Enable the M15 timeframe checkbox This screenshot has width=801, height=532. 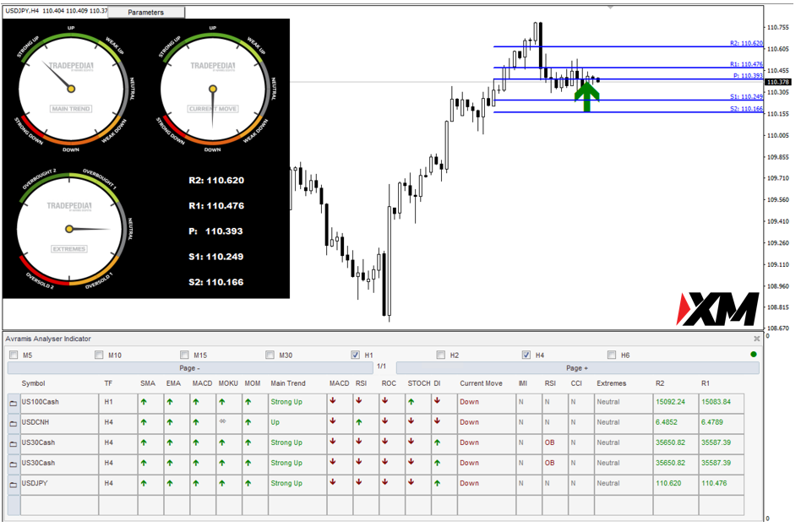(x=184, y=355)
